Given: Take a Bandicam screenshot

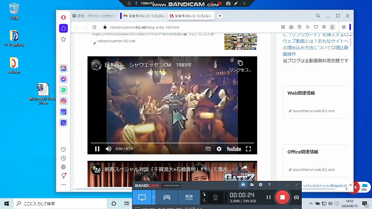Looking at the screenshot, I should (296, 197).
